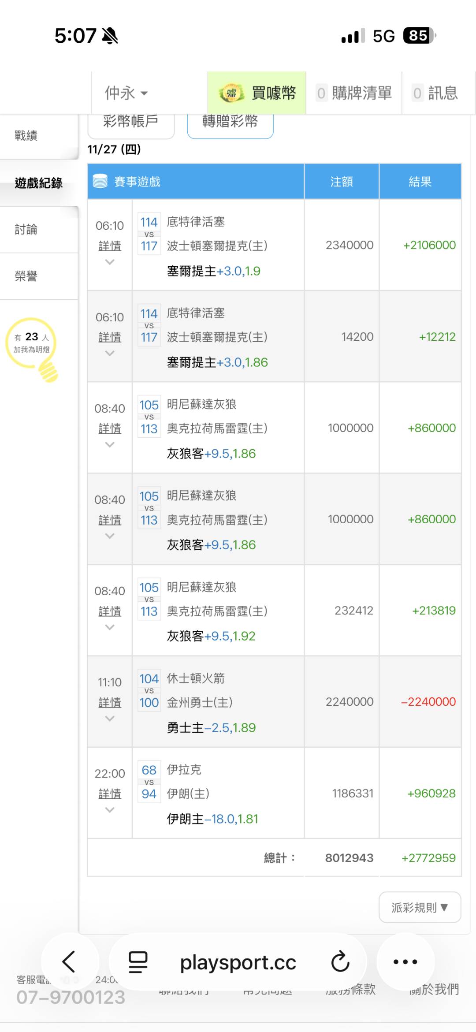476x1032 pixels.
Task: Open the 訊息 messages menu
Action: click(x=435, y=93)
